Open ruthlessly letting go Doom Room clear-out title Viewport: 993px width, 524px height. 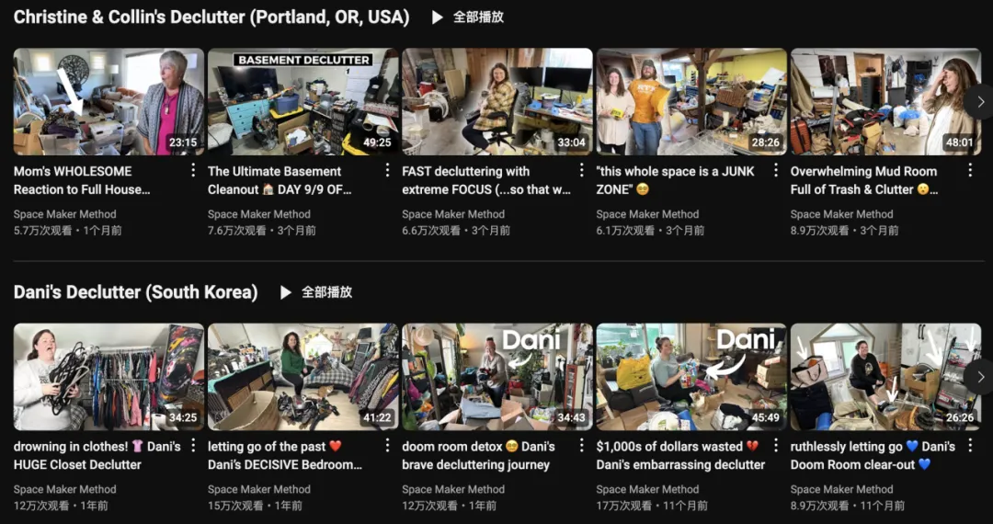coord(873,456)
